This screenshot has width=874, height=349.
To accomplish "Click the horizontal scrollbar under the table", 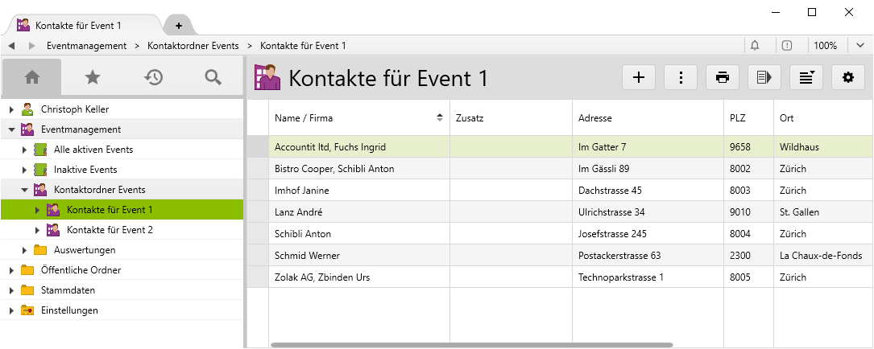I will click(x=471, y=345).
